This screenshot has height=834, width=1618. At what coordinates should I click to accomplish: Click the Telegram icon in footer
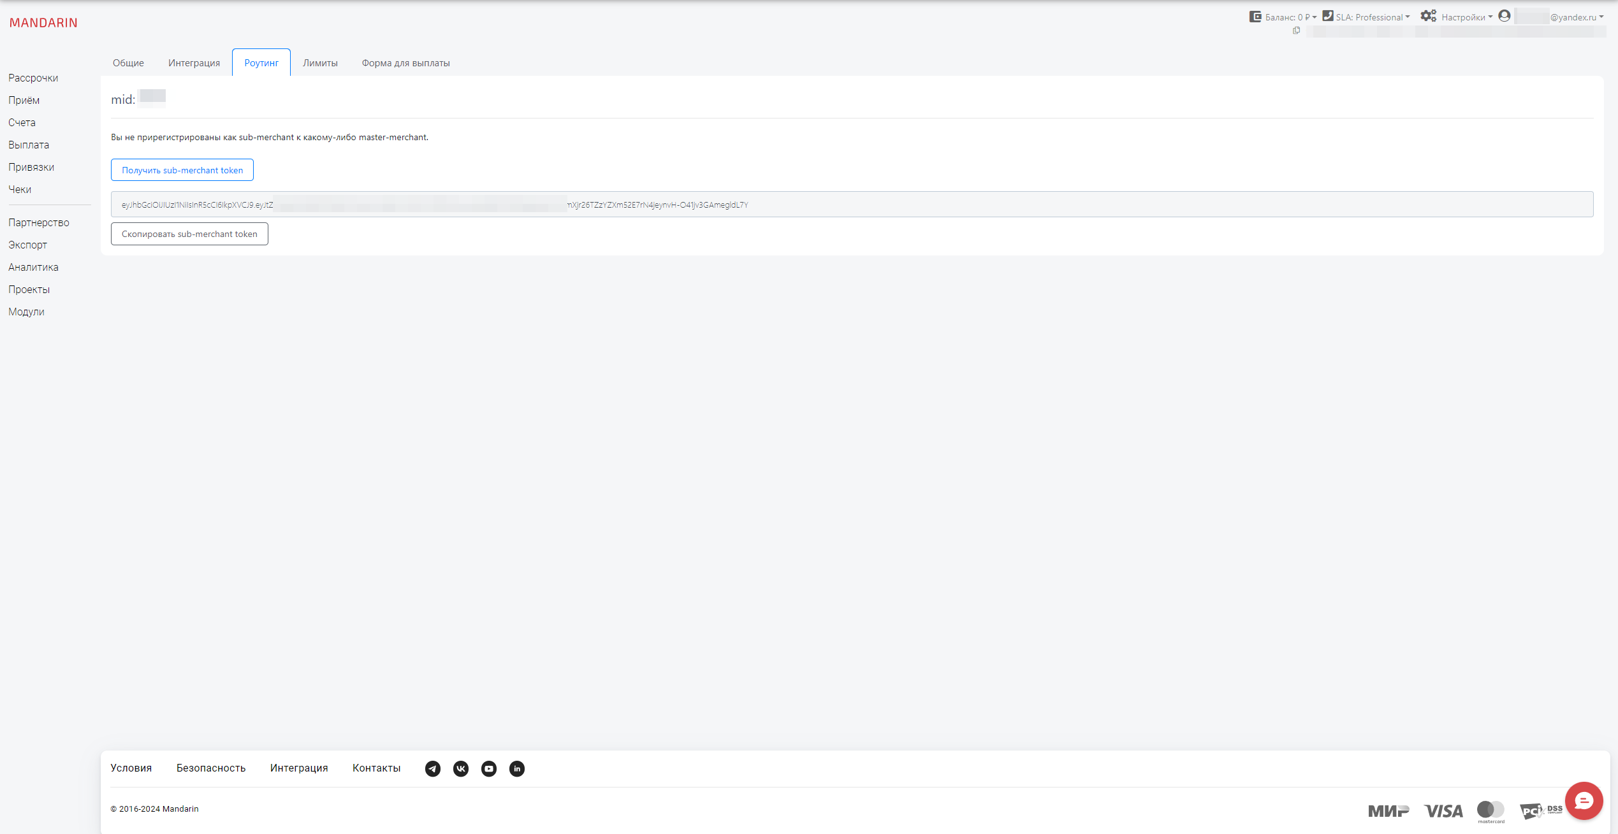pos(432,768)
